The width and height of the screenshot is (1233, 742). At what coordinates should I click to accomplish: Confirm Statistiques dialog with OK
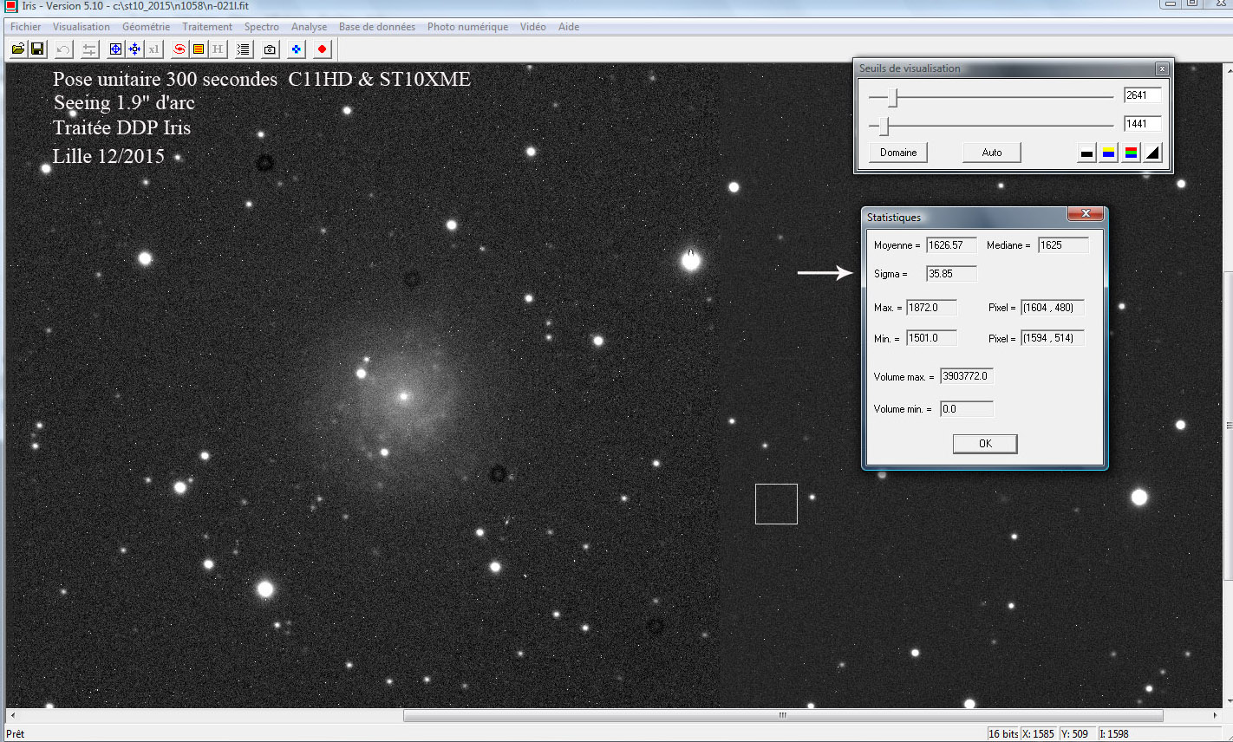985,444
